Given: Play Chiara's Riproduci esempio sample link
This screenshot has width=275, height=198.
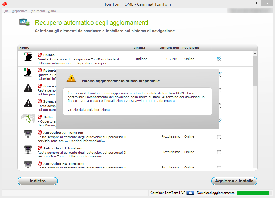Looking at the screenshot, I should click(x=93, y=63).
